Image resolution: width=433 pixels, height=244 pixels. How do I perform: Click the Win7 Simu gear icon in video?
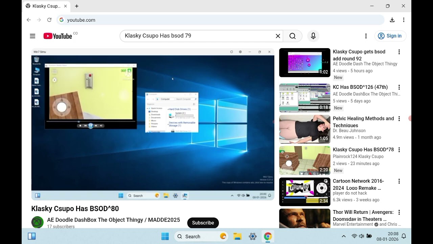(x=241, y=52)
